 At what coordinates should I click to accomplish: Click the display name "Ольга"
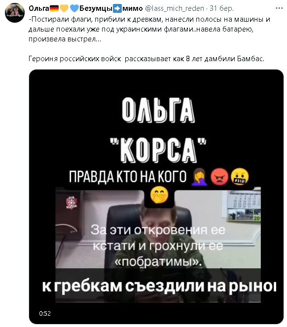[39, 8]
